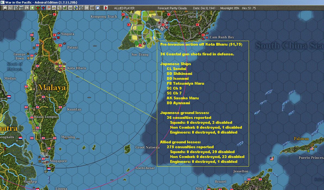Open the document list report icon
This screenshot has width=324, height=190.
(x=11, y=8)
